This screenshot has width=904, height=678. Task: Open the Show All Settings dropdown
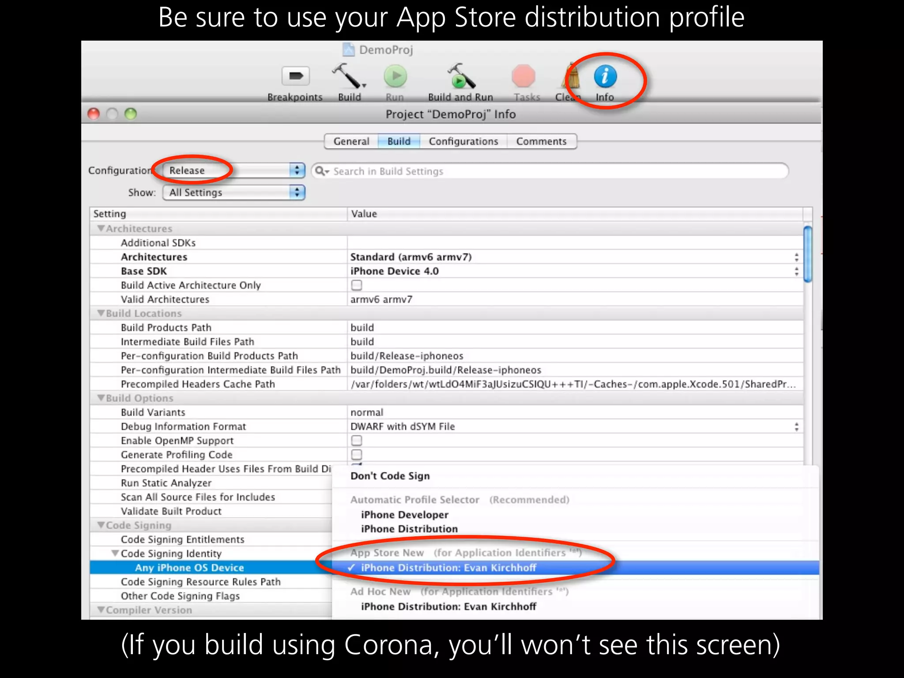(x=234, y=192)
